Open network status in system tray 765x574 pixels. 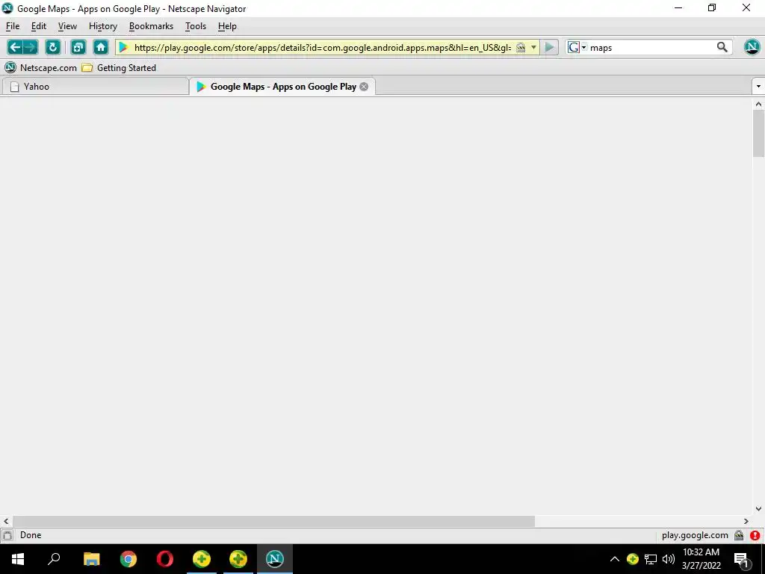pos(651,559)
